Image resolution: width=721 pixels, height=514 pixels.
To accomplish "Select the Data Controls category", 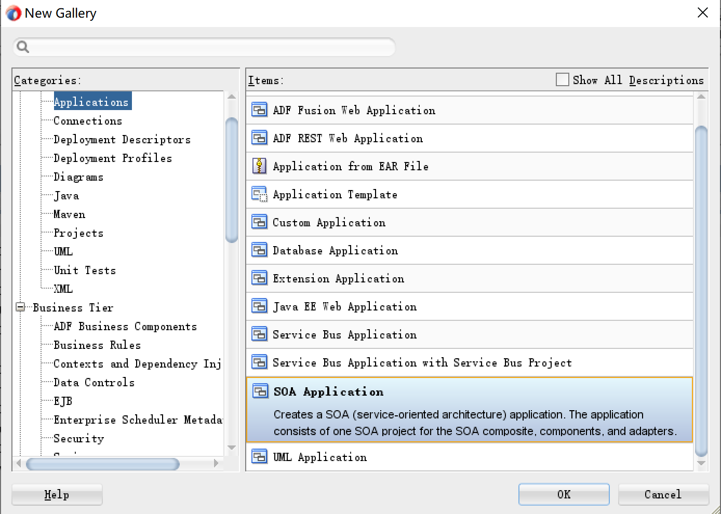I will [94, 383].
